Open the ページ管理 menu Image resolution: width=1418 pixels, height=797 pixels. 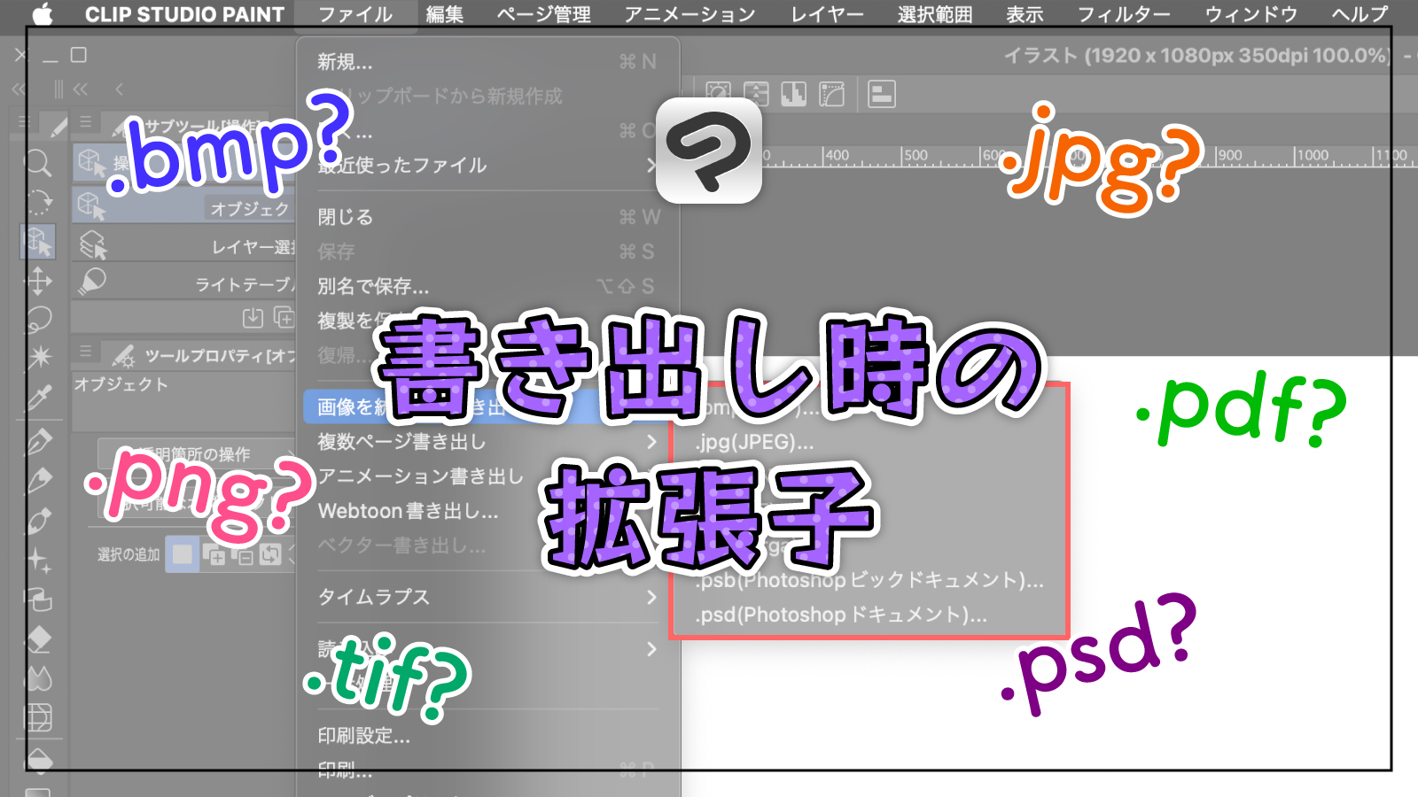(x=543, y=14)
